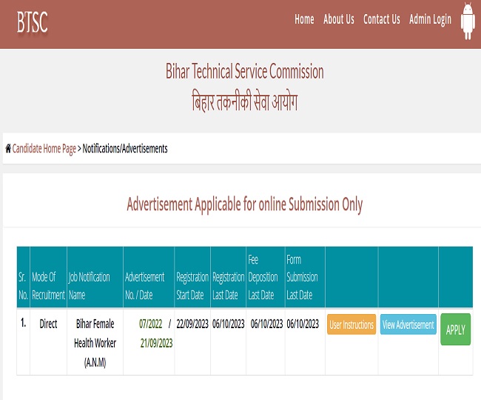Click the Bihar Technical Service Commission title
The image size is (481, 400).
coord(244,72)
